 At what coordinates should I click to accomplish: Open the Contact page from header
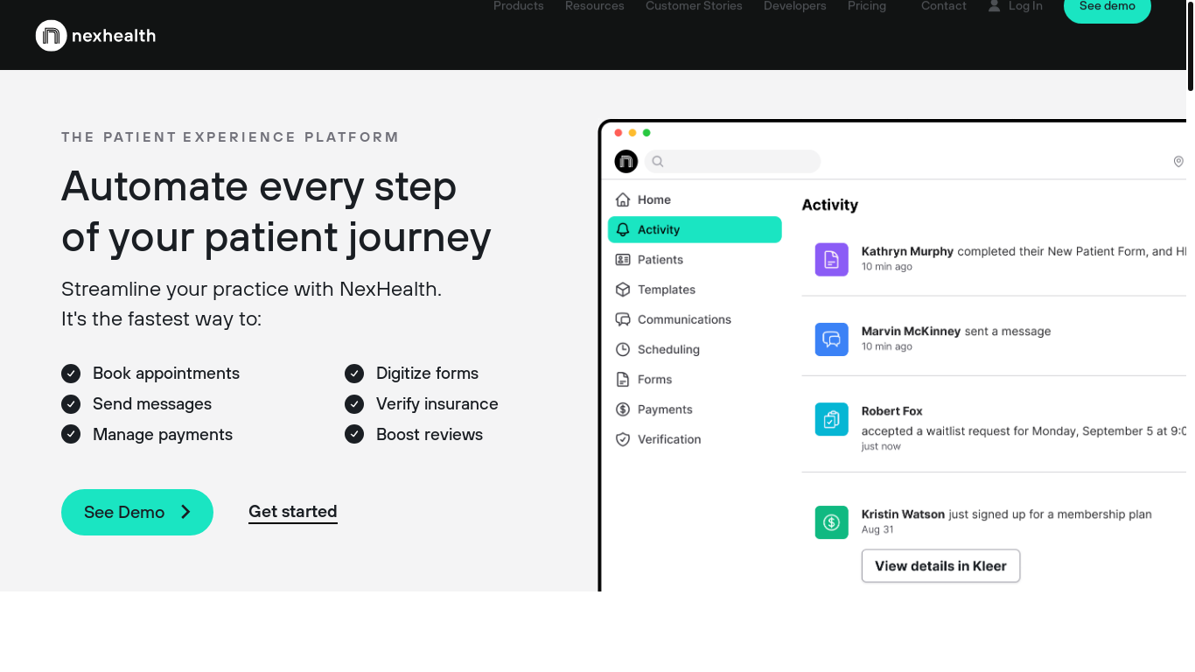click(x=944, y=6)
